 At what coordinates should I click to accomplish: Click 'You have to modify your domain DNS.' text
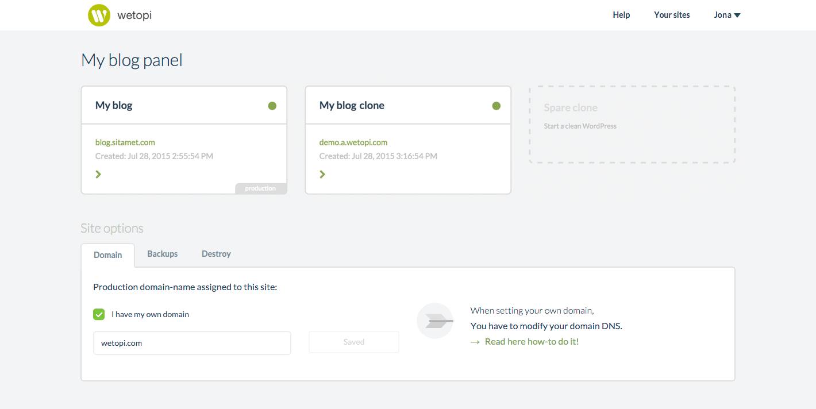546,326
